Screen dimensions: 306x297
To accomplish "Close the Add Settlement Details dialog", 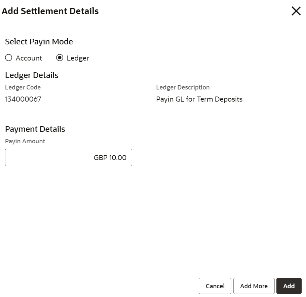I will (x=296, y=11).
